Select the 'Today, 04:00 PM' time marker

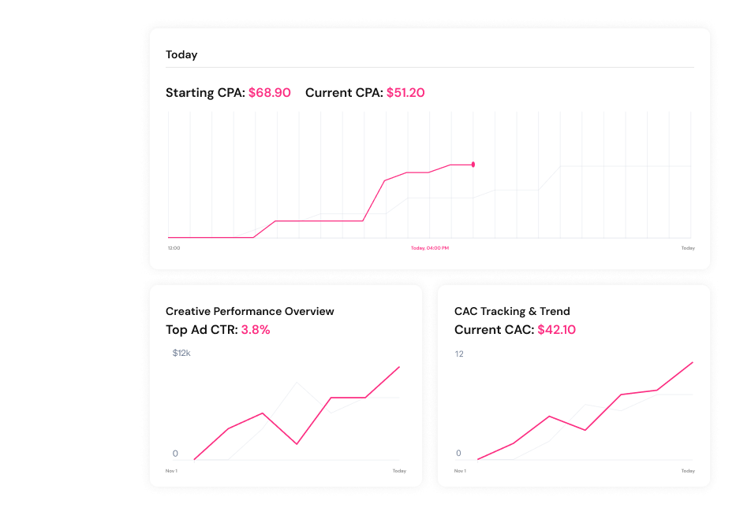[x=430, y=248]
